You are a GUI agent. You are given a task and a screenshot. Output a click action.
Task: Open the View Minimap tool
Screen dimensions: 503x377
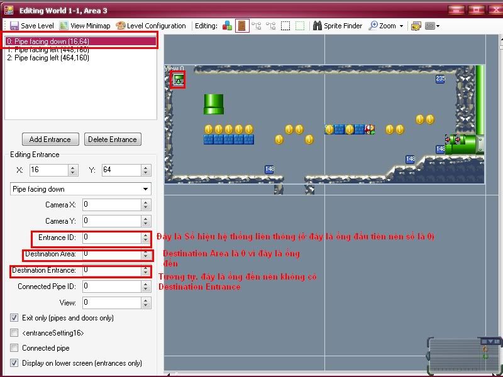86,26
